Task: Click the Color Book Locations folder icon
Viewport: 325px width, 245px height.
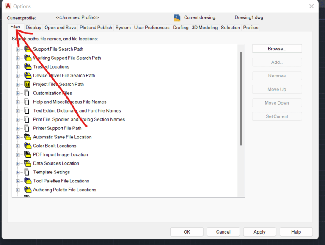Action: click(x=28, y=146)
